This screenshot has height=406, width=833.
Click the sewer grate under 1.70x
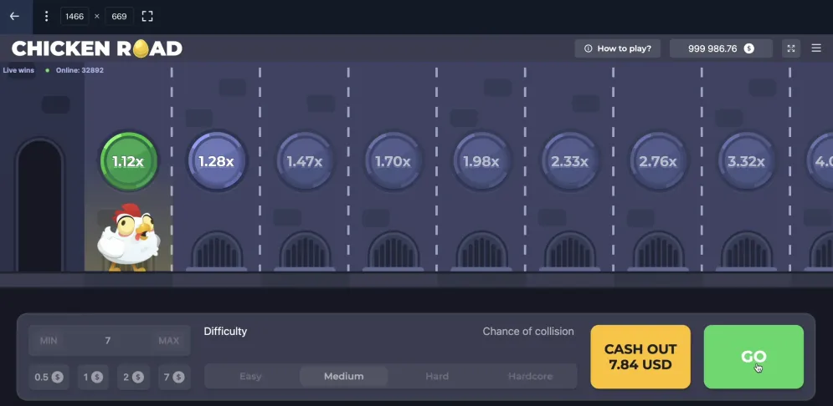pyautogui.click(x=393, y=251)
